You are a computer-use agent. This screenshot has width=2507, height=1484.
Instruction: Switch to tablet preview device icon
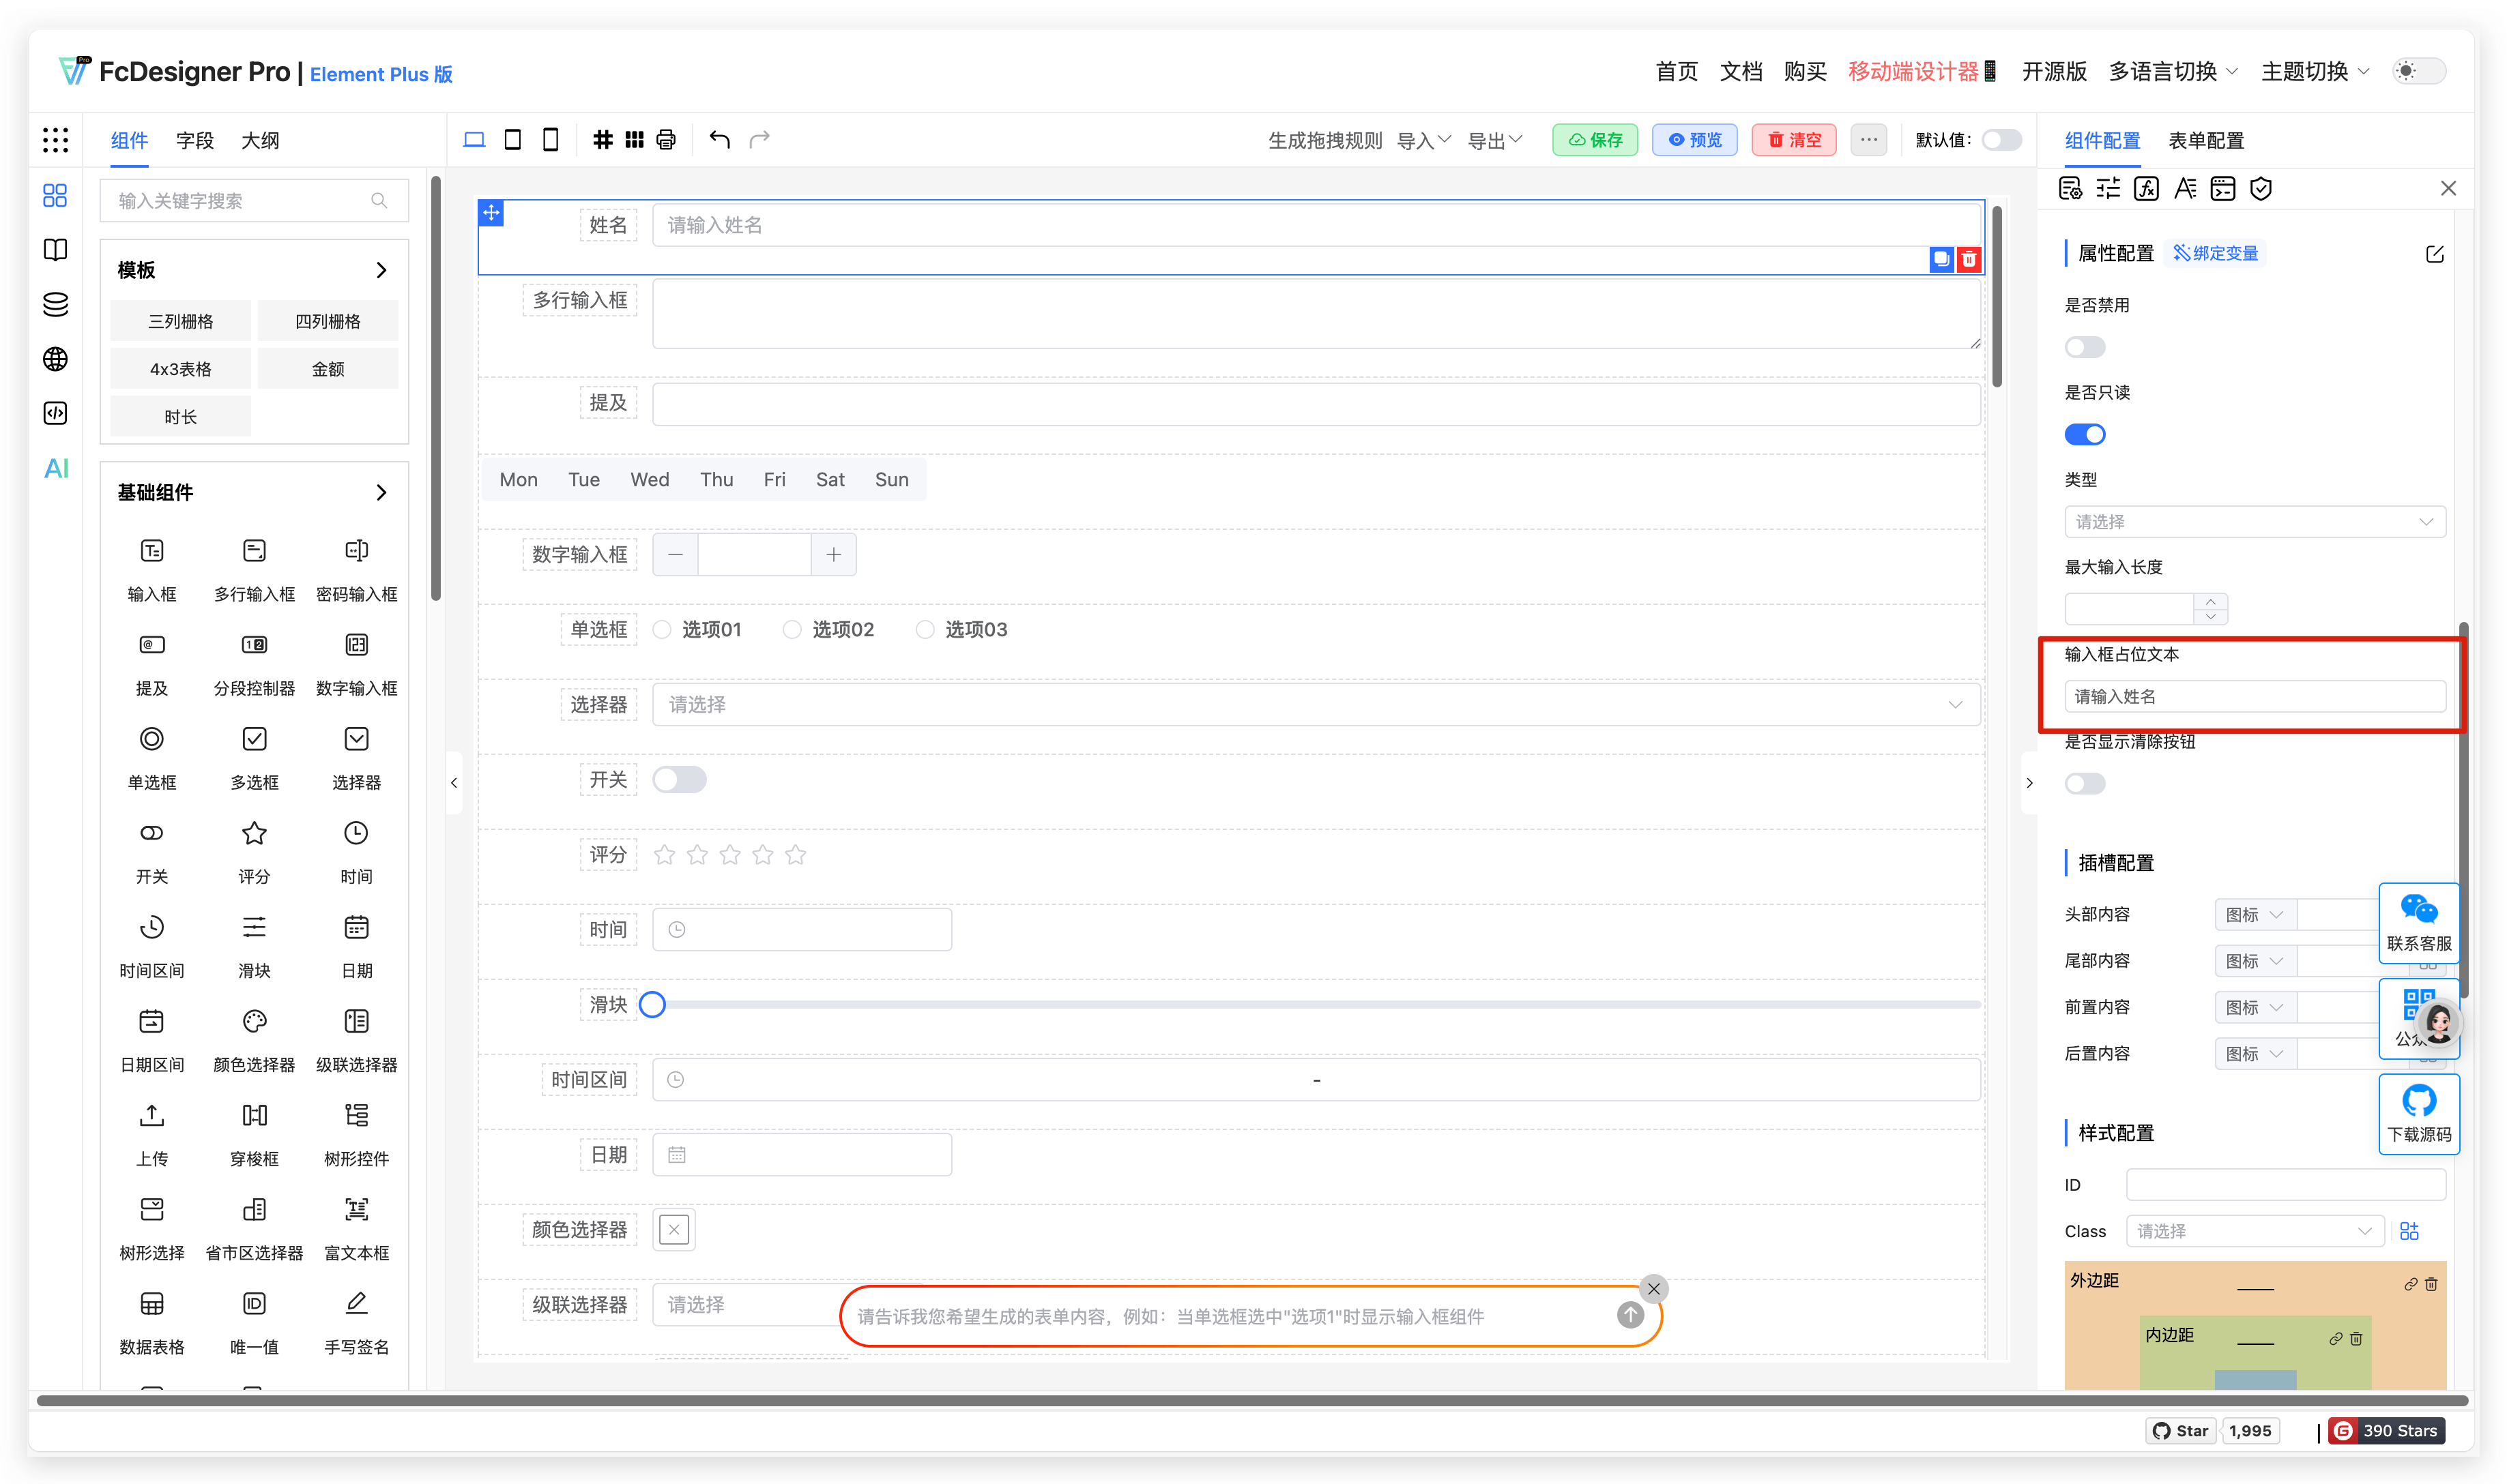[512, 139]
